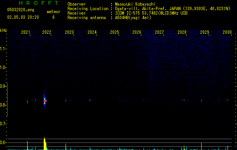Click the 2024 time axis label
The width and height of the screenshot is (237, 150).
92,32
